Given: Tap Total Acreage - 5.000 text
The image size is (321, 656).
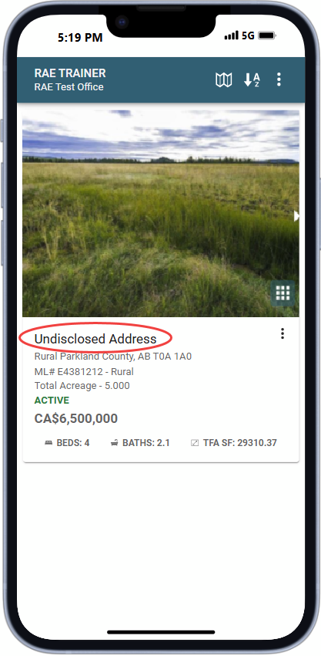Looking at the screenshot, I should click(x=82, y=386).
